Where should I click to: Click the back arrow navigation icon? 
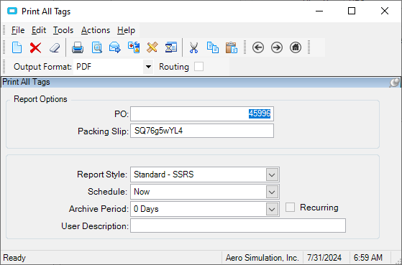(x=258, y=47)
